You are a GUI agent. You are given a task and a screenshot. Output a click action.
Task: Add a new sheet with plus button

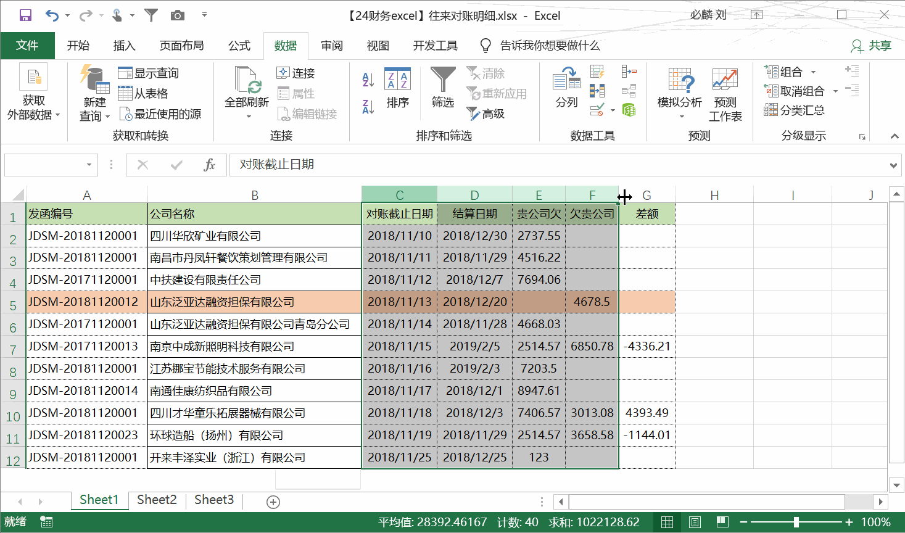click(273, 502)
